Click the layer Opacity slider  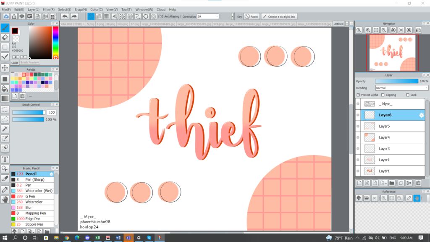(396, 81)
